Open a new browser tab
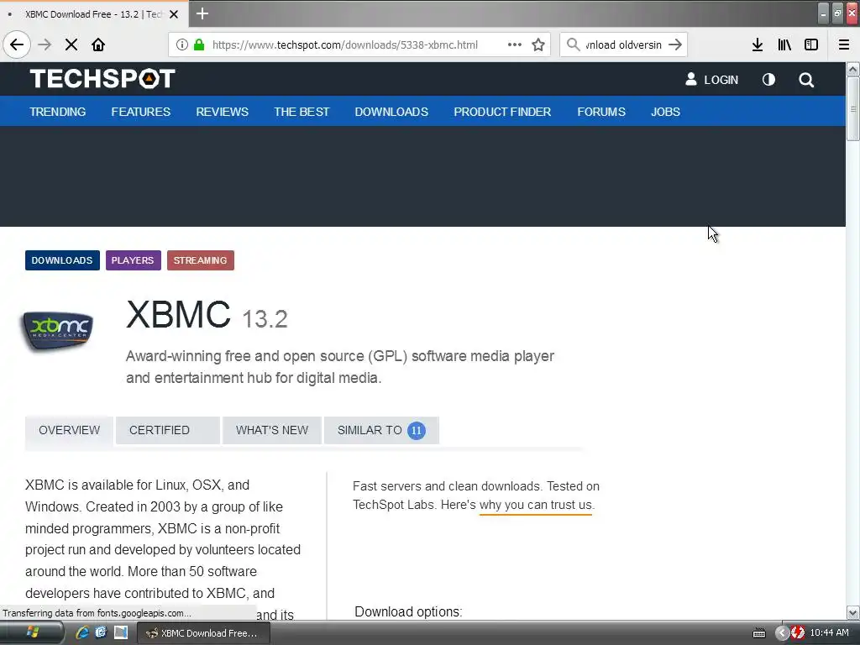The width and height of the screenshot is (860, 645). click(202, 13)
